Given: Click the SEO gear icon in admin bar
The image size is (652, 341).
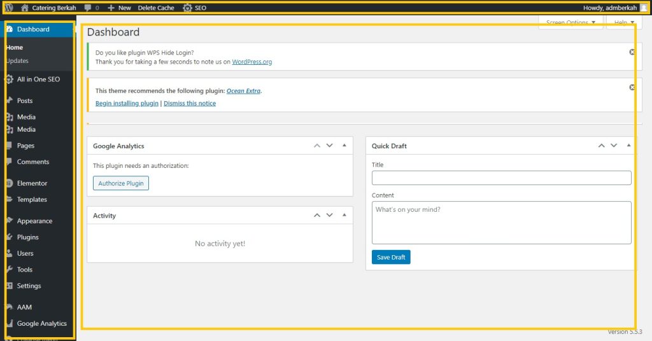Looking at the screenshot, I should (188, 8).
